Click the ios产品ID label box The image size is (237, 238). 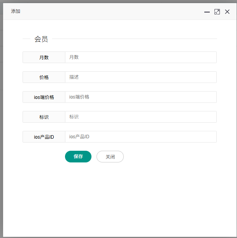[x=44, y=137]
